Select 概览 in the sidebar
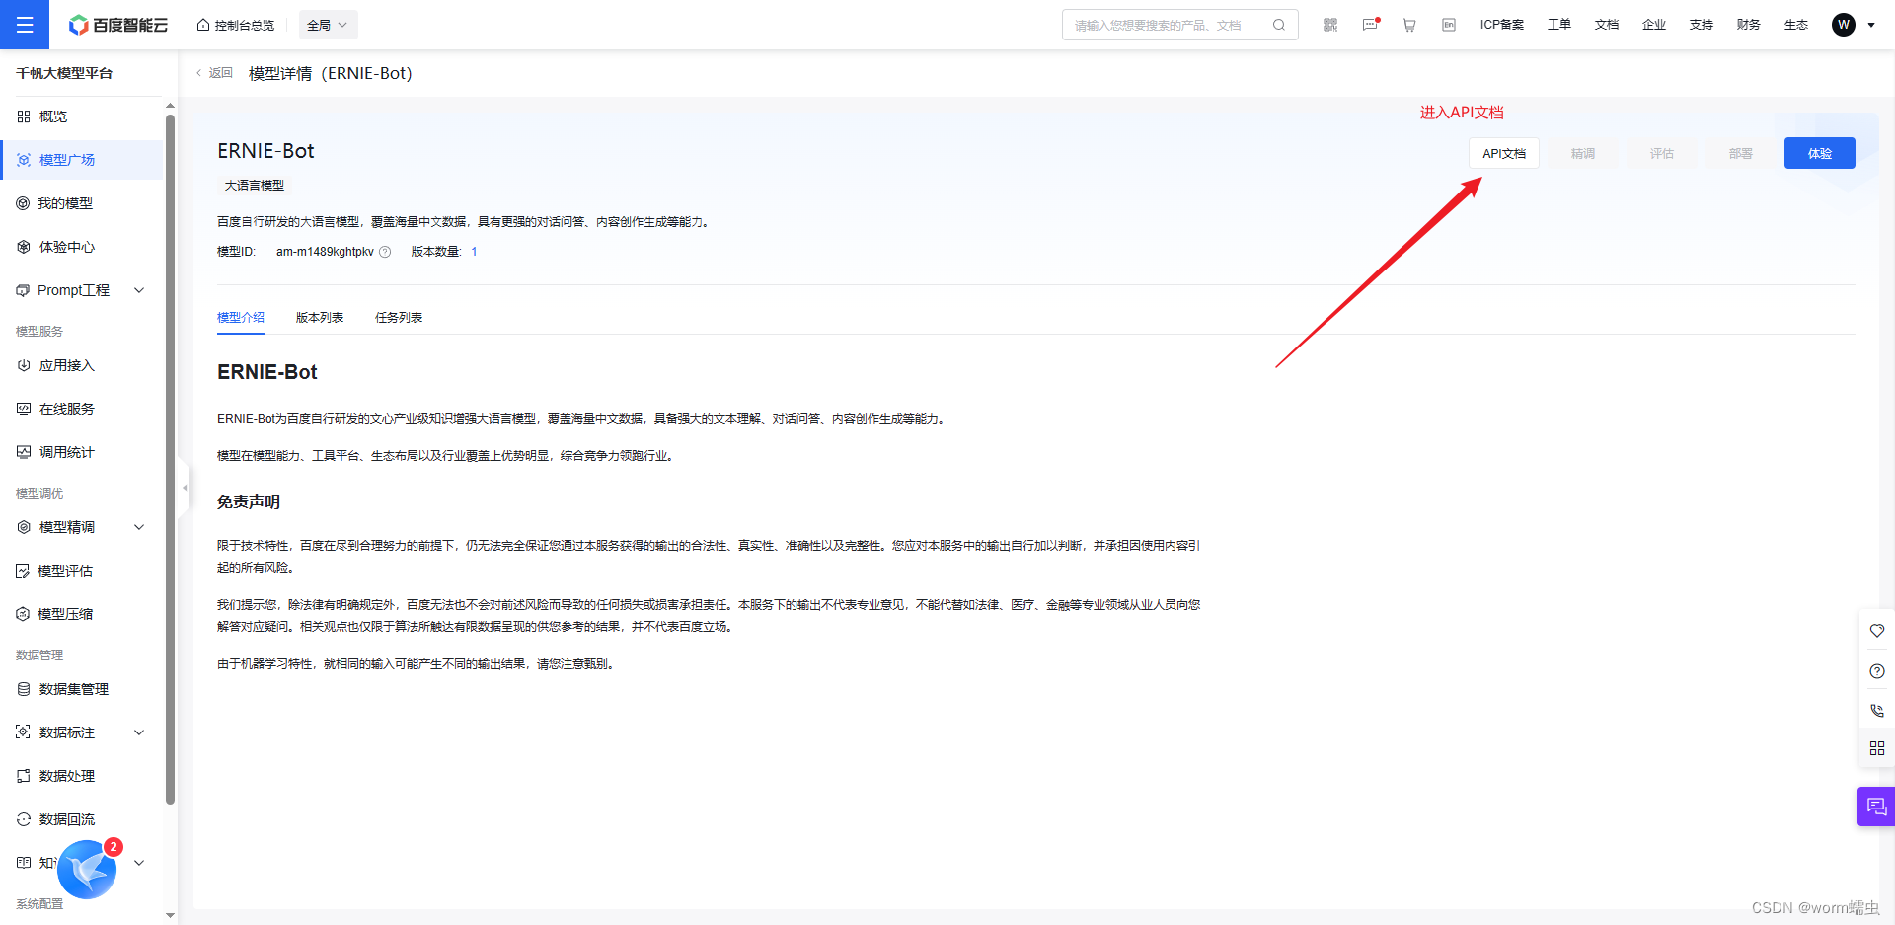The image size is (1895, 925). coord(81,116)
